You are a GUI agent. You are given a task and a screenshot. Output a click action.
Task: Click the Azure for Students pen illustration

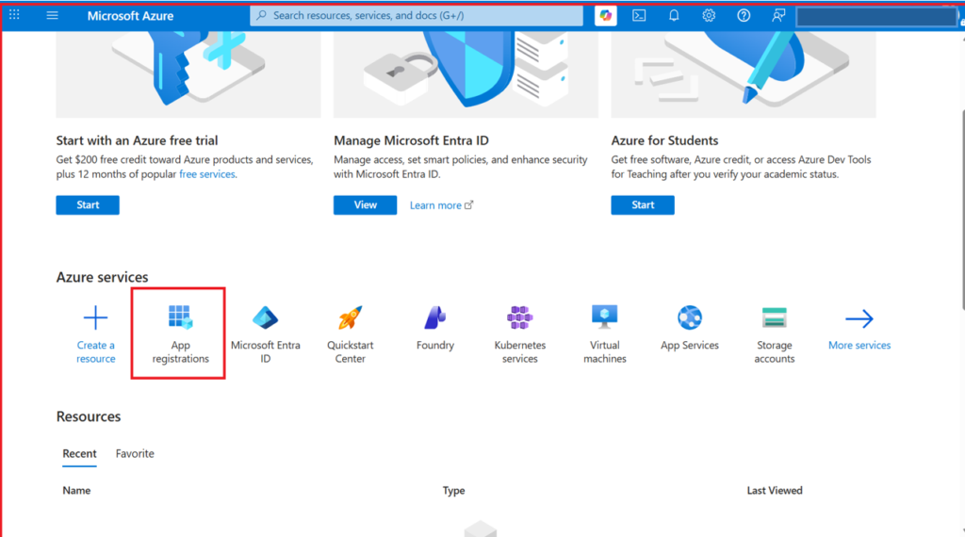(744, 73)
